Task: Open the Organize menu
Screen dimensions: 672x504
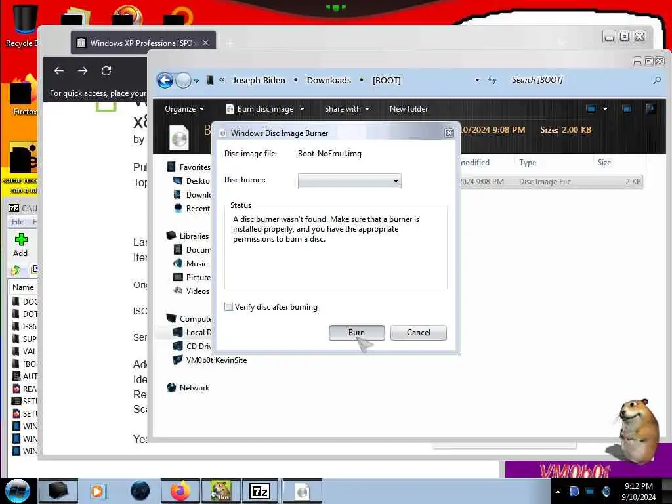Action: click(184, 109)
